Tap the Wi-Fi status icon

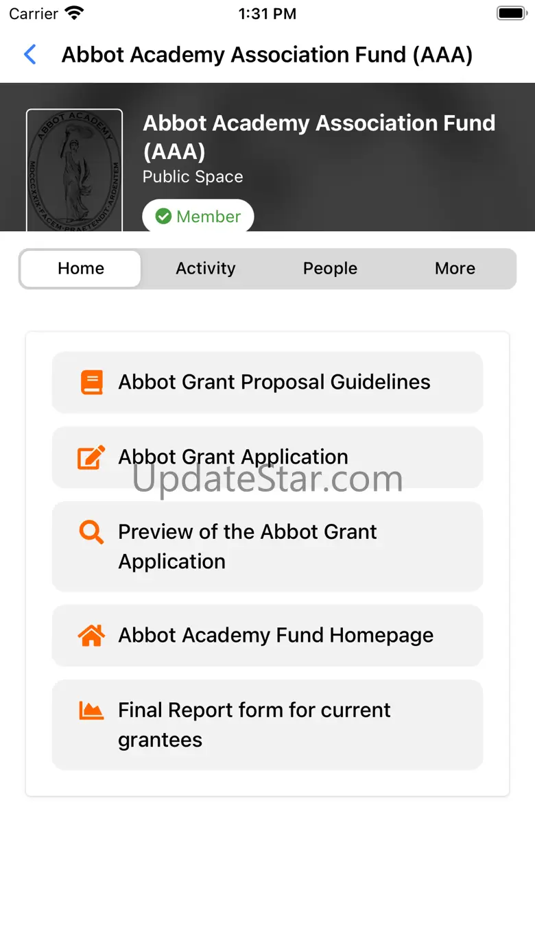[x=74, y=13]
